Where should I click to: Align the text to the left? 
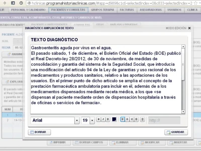click(x=123, y=119)
